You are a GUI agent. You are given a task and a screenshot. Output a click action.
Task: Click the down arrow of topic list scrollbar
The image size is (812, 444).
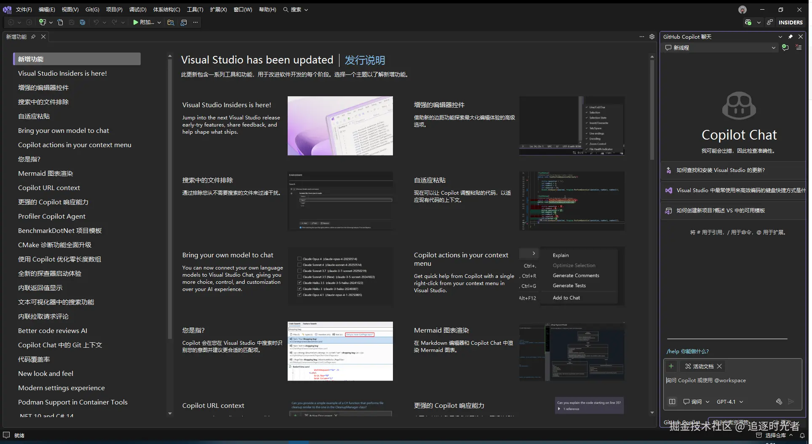(x=170, y=413)
